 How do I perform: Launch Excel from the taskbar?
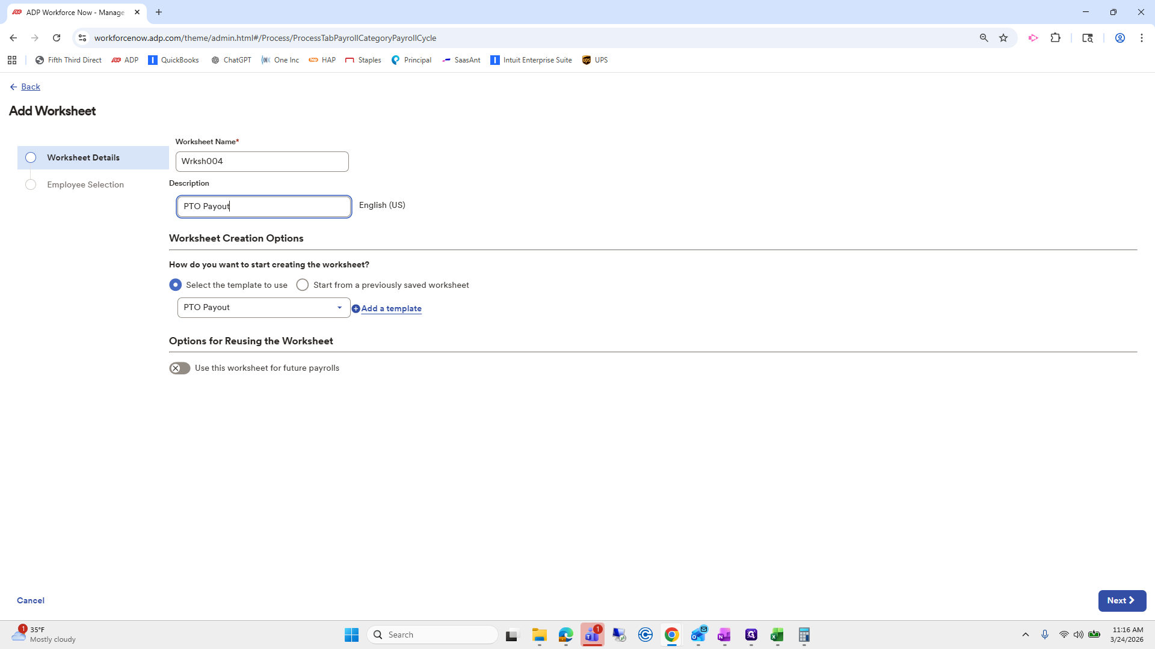tap(777, 634)
